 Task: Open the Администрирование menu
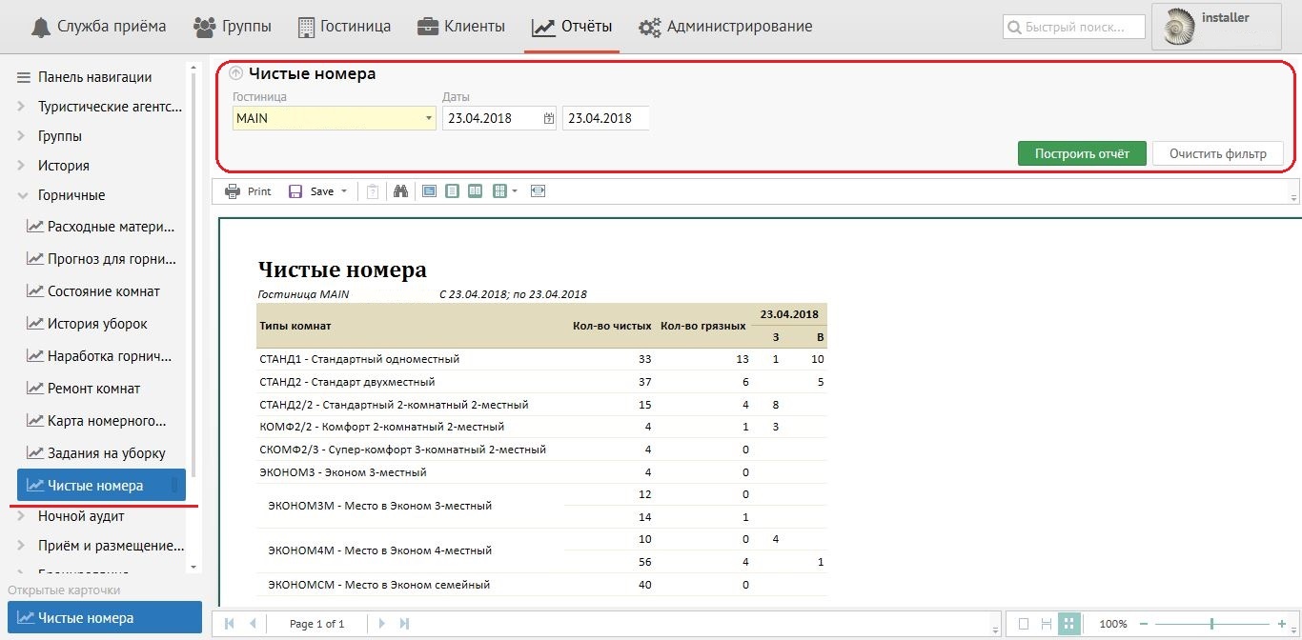pos(725,27)
